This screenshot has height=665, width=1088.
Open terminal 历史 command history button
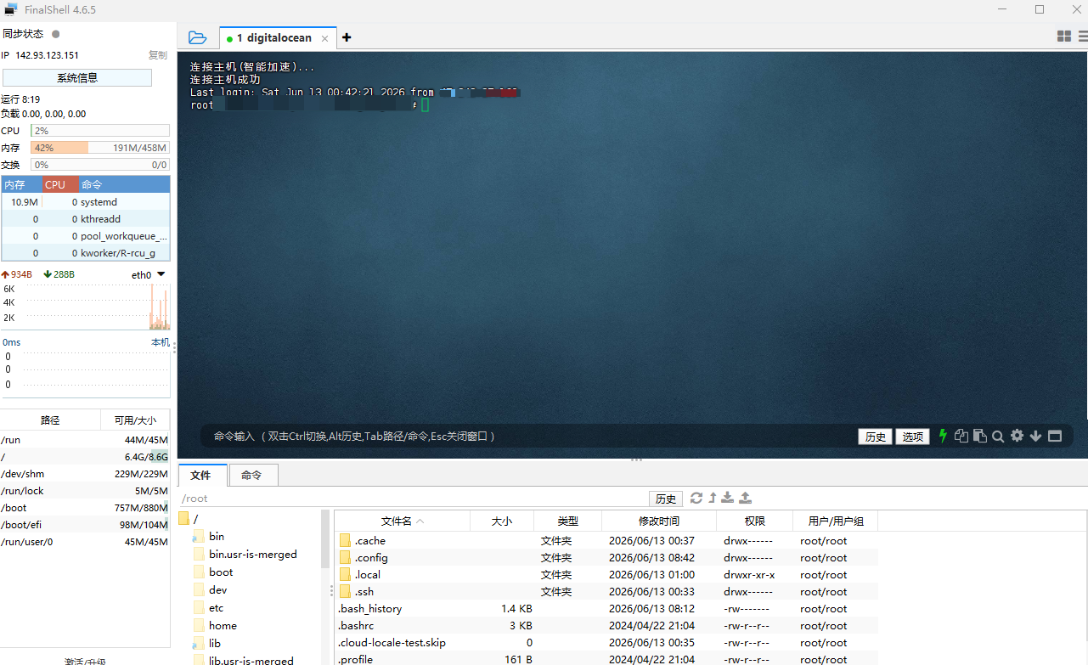tap(875, 437)
